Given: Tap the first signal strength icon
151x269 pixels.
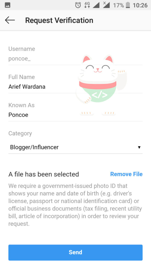Looking at the screenshot, I should pos(96,5).
